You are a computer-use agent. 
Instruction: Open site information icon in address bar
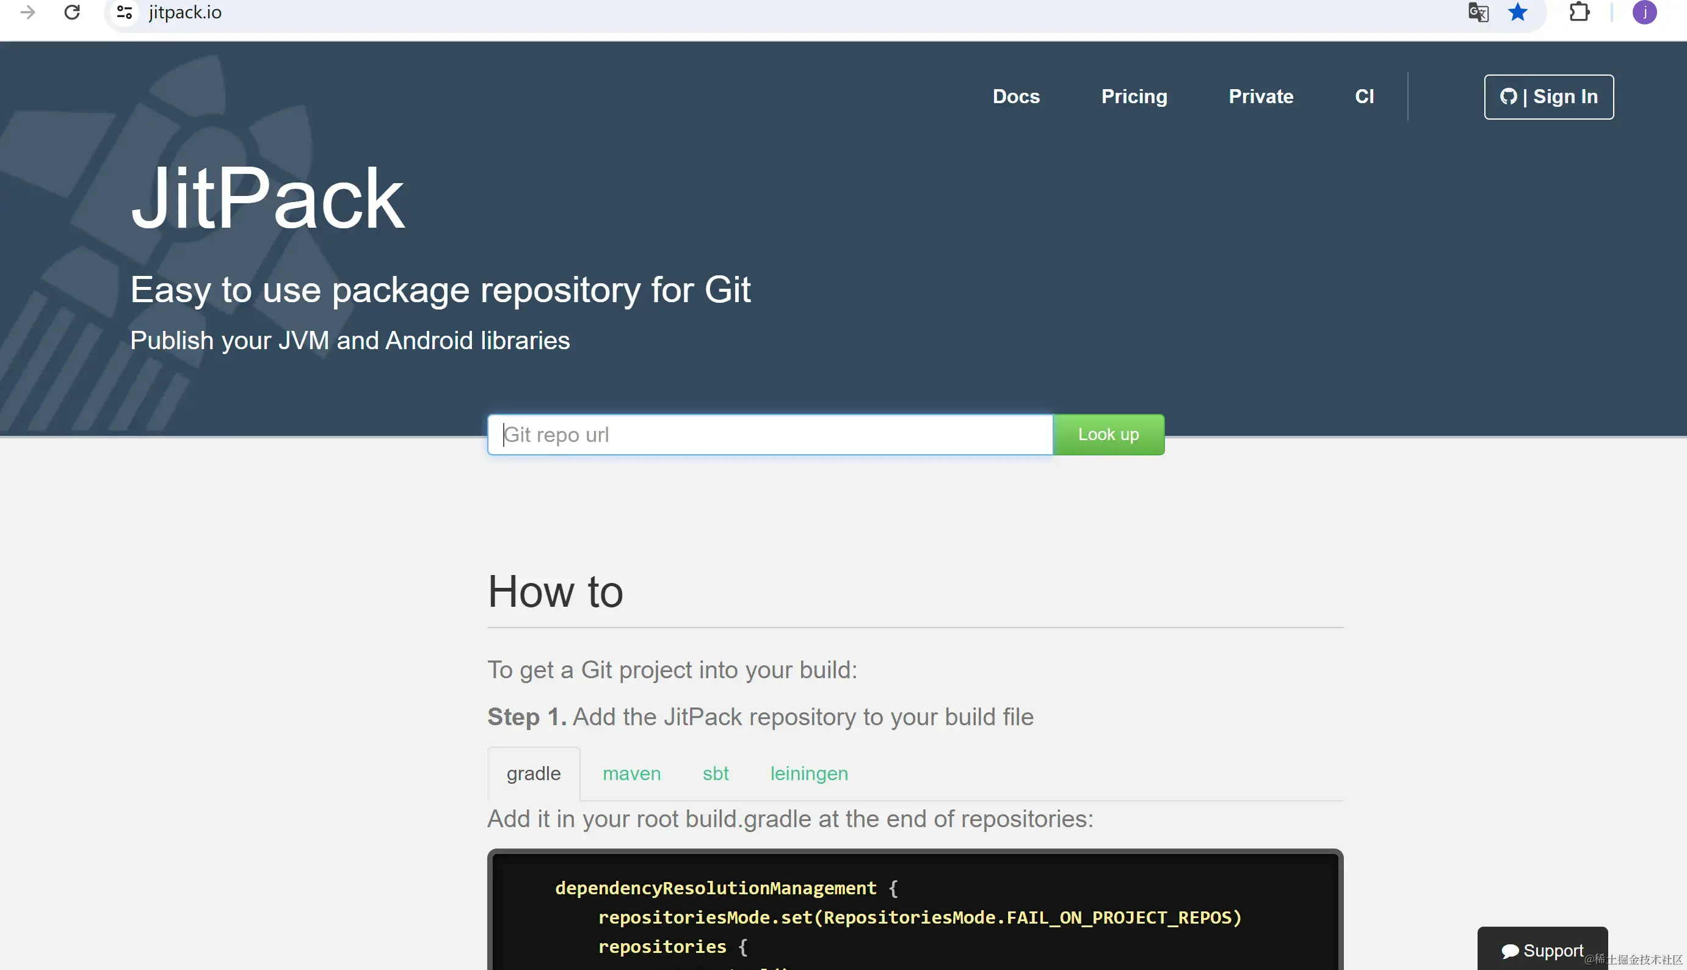(125, 12)
